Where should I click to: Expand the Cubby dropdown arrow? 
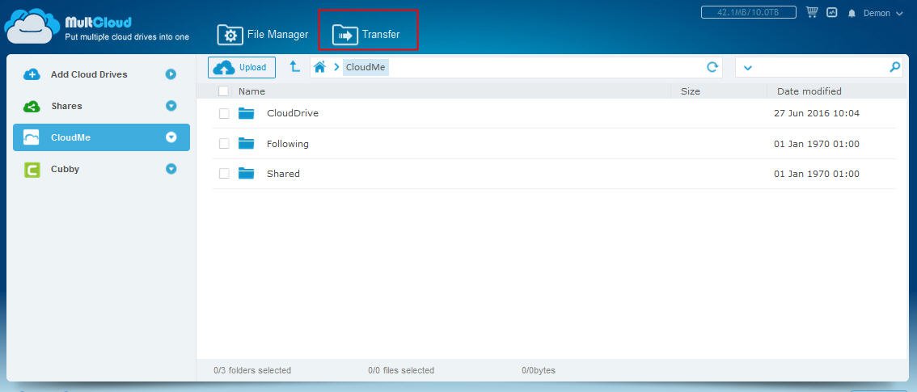tap(171, 169)
